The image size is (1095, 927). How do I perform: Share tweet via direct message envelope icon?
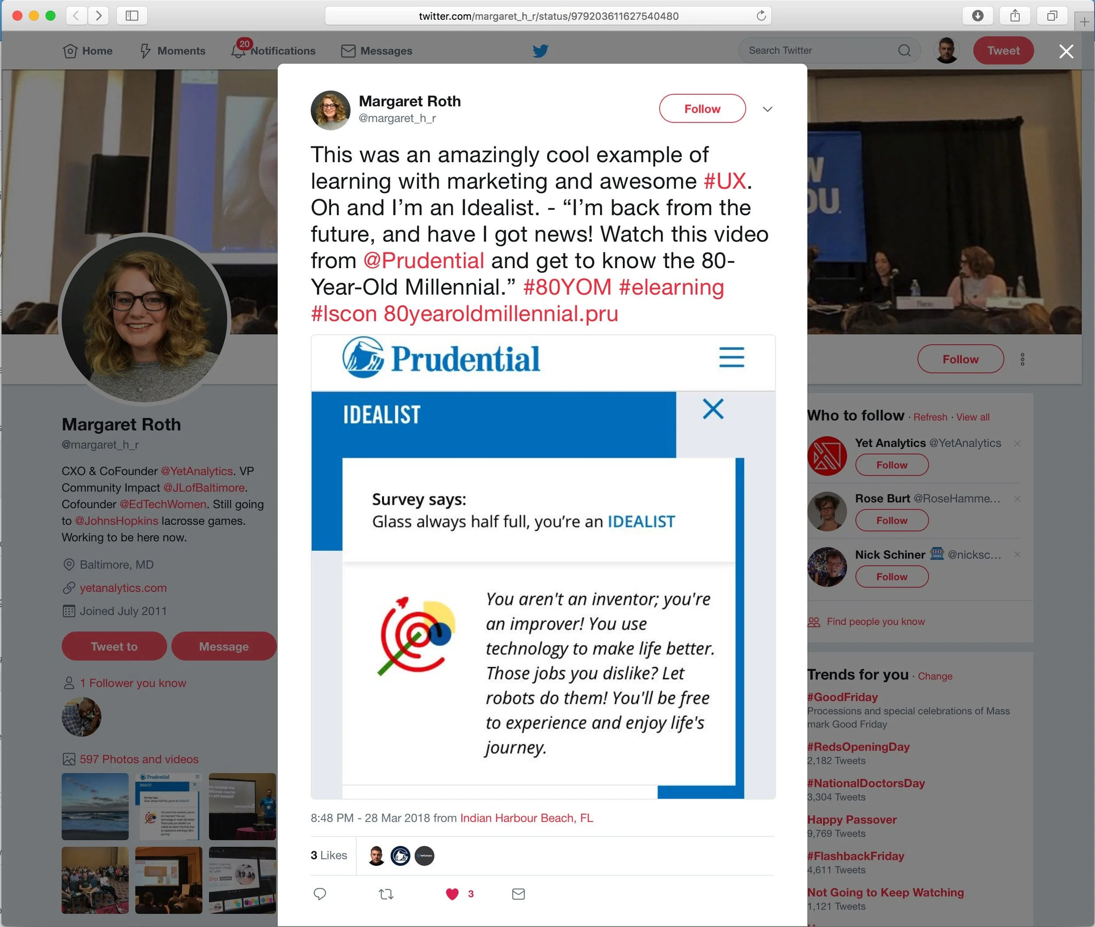click(x=518, y=894)
